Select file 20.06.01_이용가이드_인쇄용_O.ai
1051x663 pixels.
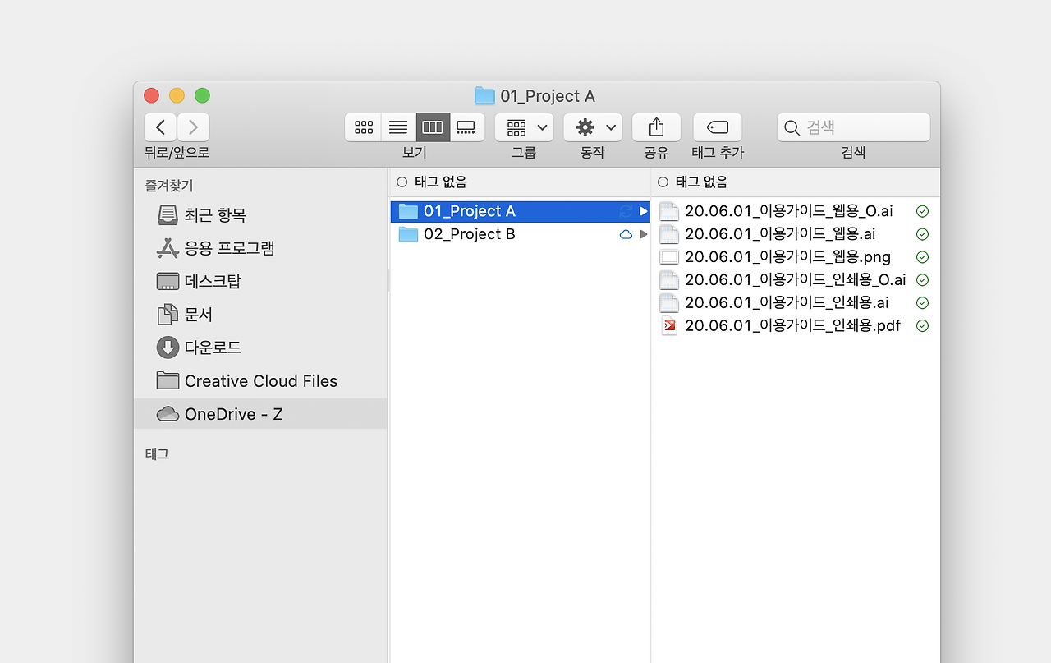coord(795,280)
